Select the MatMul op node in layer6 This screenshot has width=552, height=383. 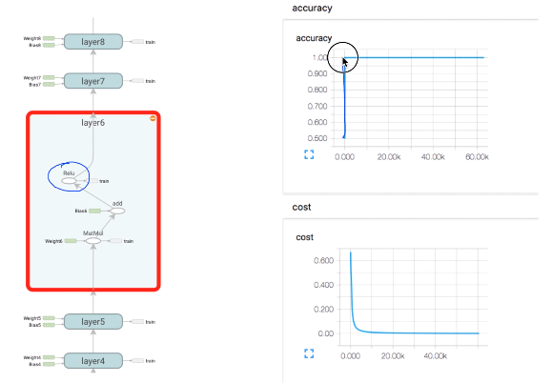[93, 241]
